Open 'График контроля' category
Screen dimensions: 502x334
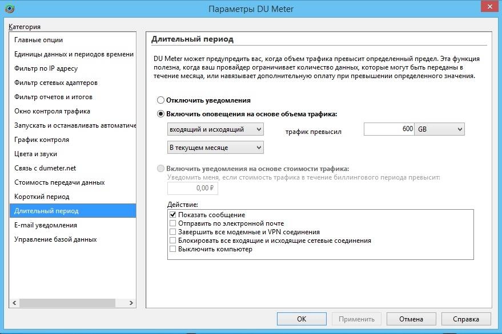(73, 140)
